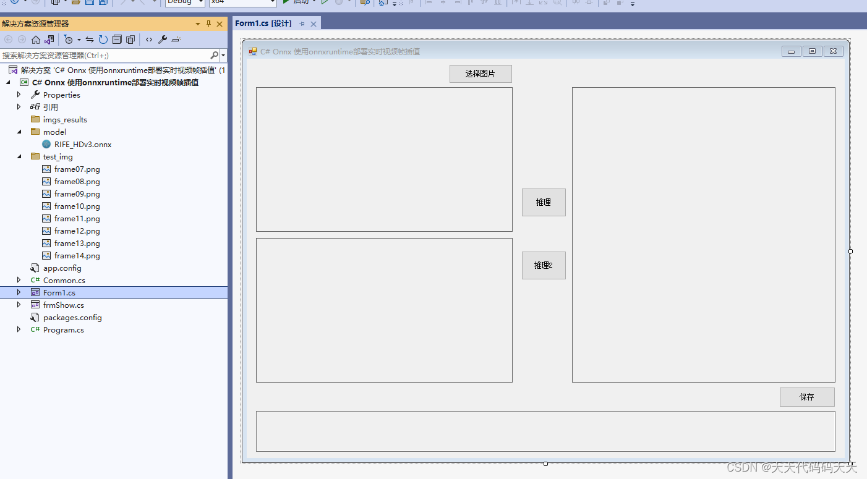
Task: Toggle Sync with Active Document icon
Action: (90, 40)
